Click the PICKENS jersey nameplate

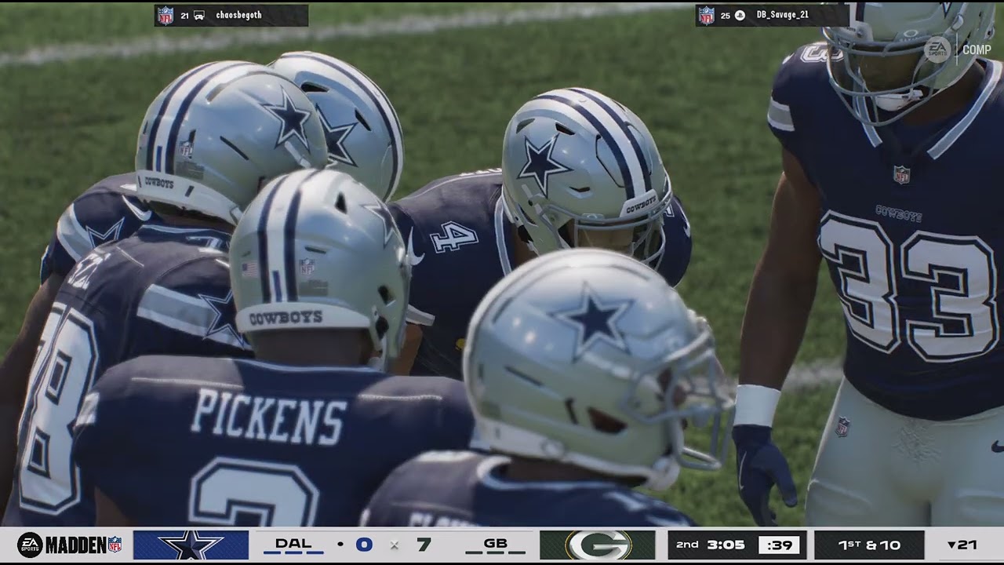(268, 417)
